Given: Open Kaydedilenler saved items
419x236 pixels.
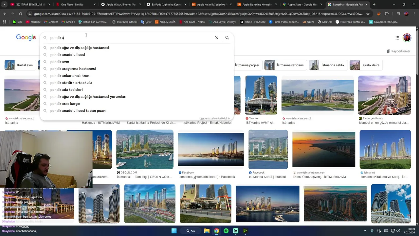Looking at the screenshot, I should [398, 51].
